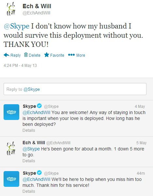Click the Delete trash can icon

[26, 55]
